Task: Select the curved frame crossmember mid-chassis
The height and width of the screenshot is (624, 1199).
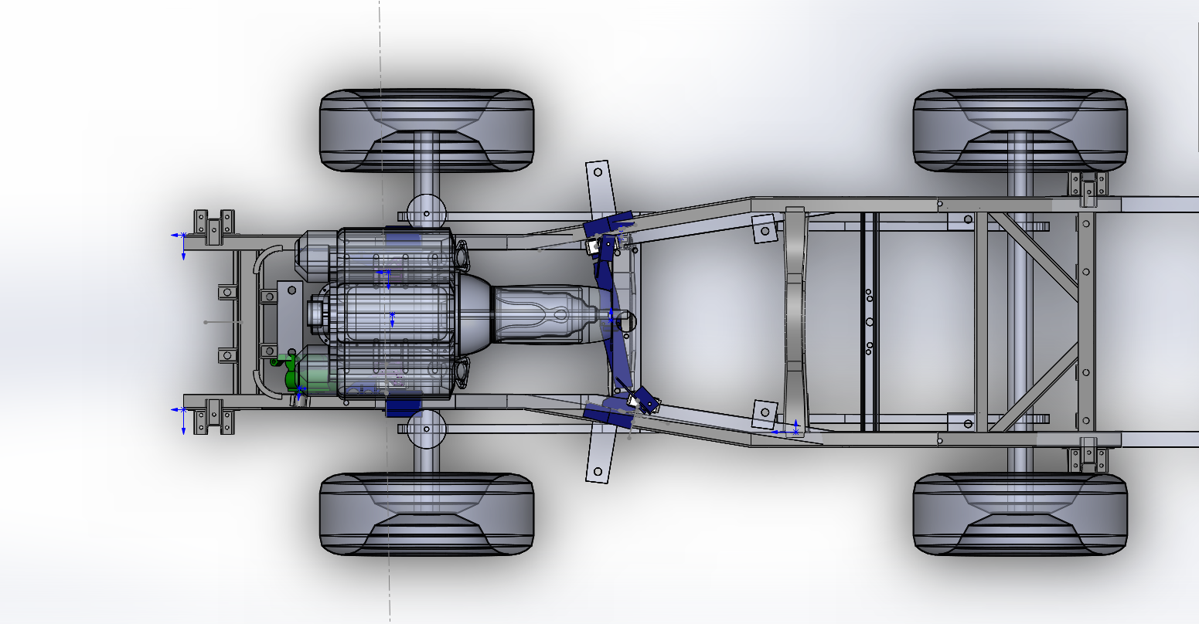Action: click(796, 322)
